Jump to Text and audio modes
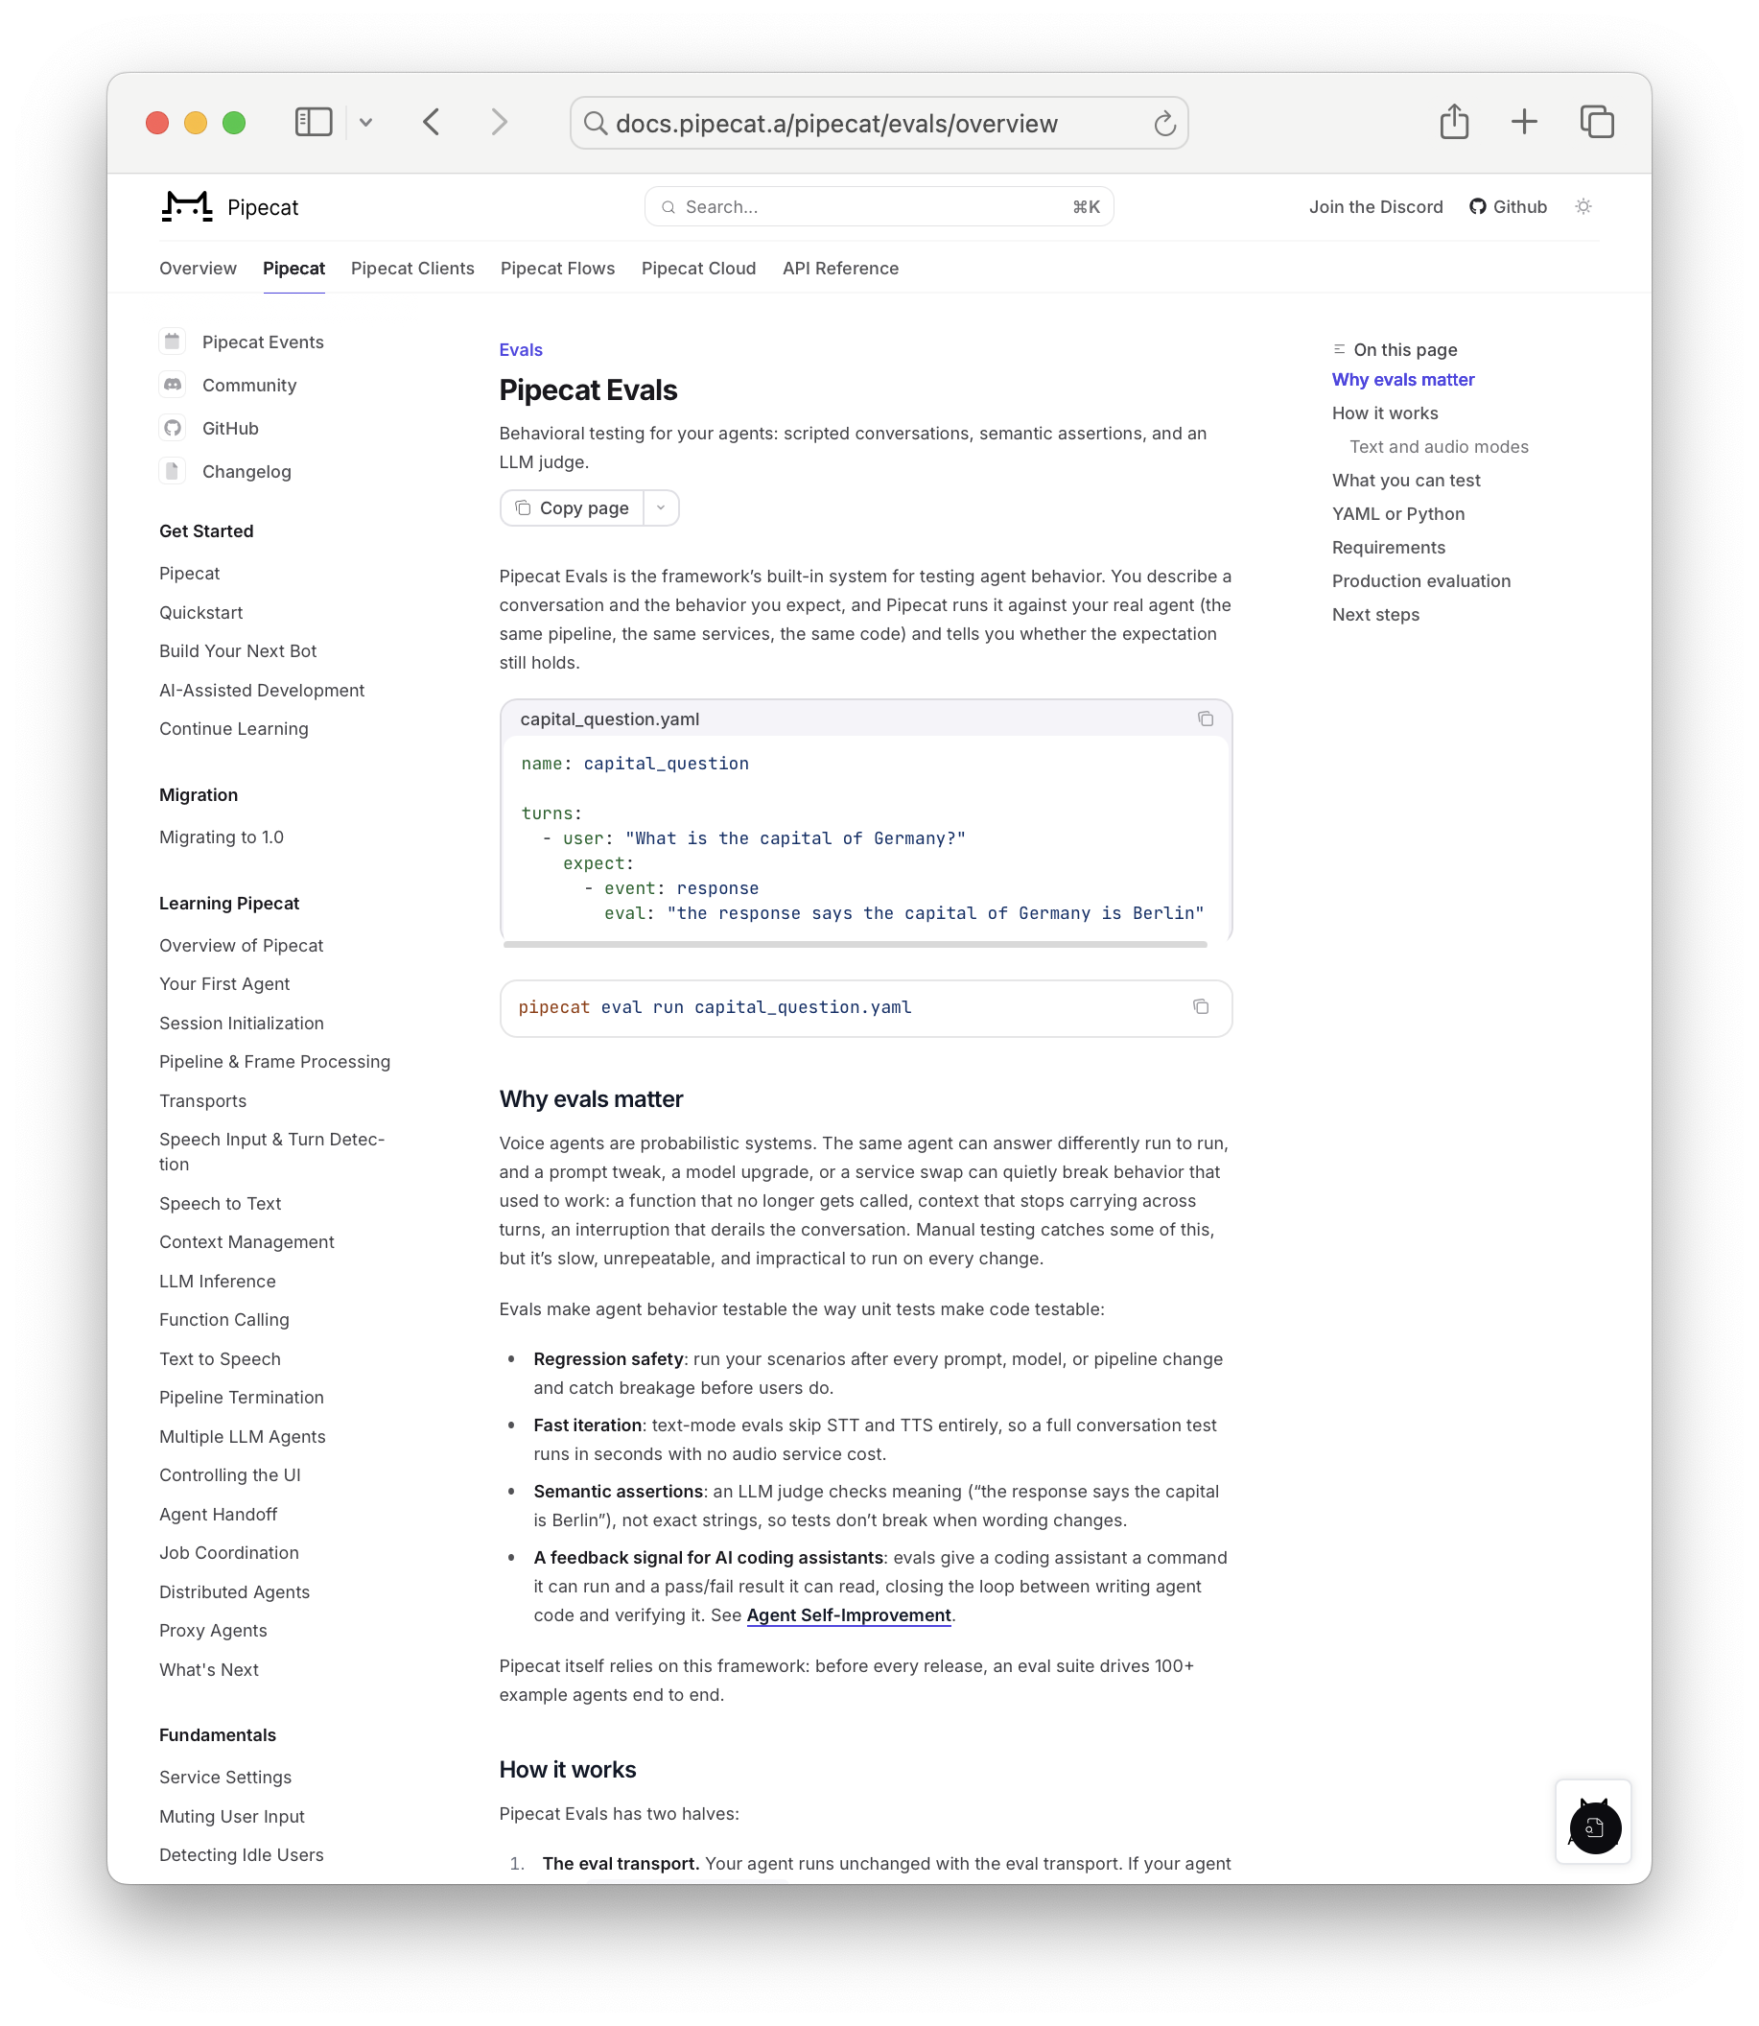 (x=1438, y=446)
